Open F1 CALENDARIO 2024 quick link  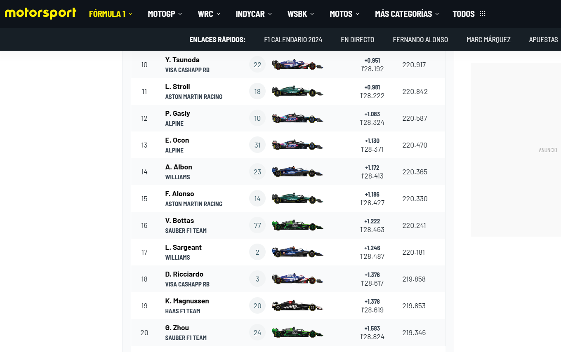coord(293,40)
